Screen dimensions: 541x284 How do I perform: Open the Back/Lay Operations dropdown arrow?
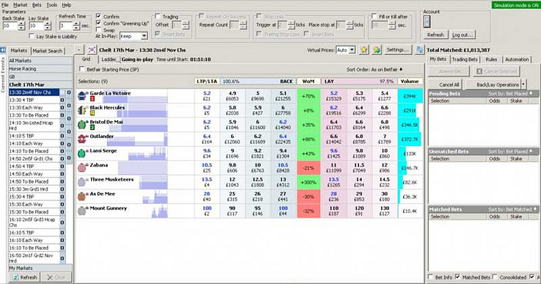(x=523, y=84)
